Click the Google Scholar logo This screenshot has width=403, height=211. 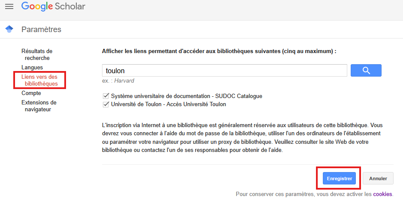pyautogui.click(x=53, y=6)
